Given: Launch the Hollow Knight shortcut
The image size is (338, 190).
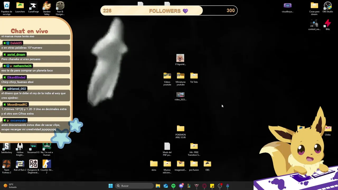Looking at the screenshot, I should [x=20, y=149].
